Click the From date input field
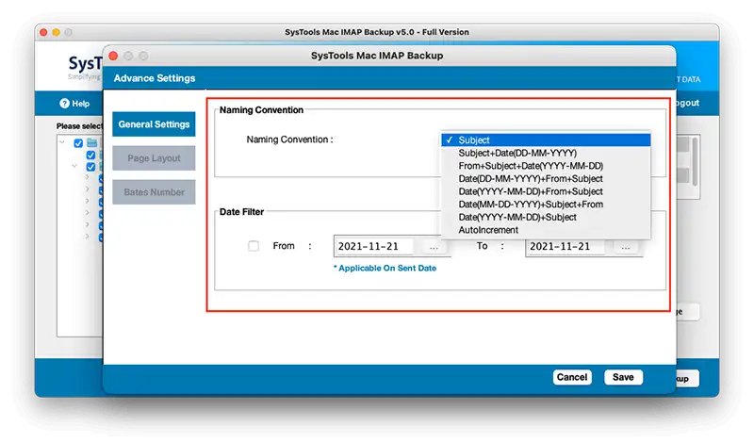The width and height of the screenshot is (754, 443). coord(374,246)
